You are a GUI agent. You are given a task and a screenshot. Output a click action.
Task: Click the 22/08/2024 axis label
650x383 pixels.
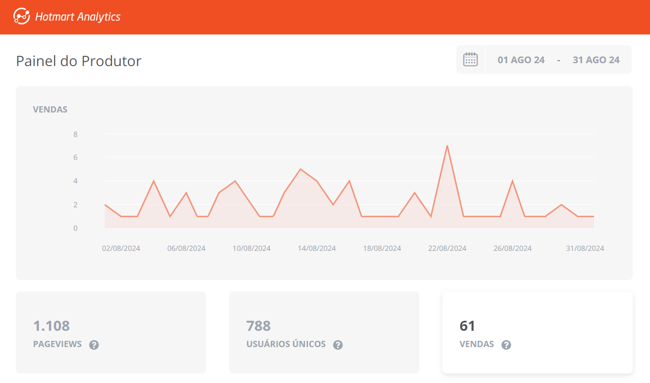coord(447,248)
